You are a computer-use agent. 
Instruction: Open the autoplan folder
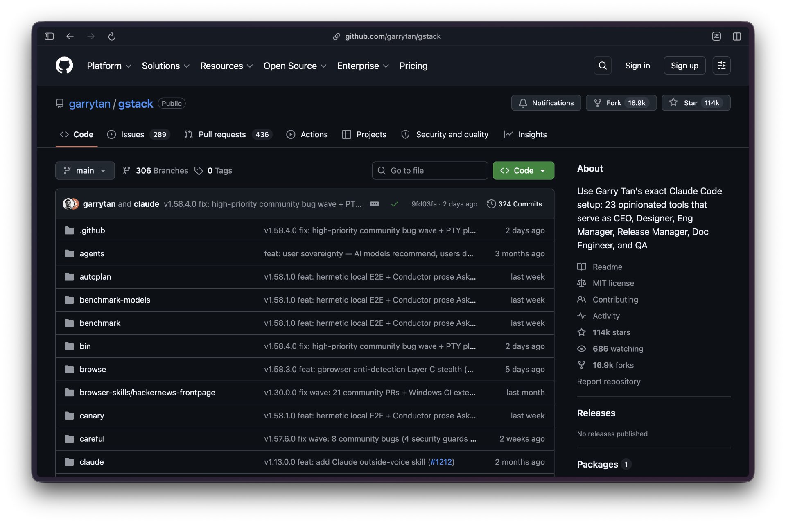coord(95,277)
